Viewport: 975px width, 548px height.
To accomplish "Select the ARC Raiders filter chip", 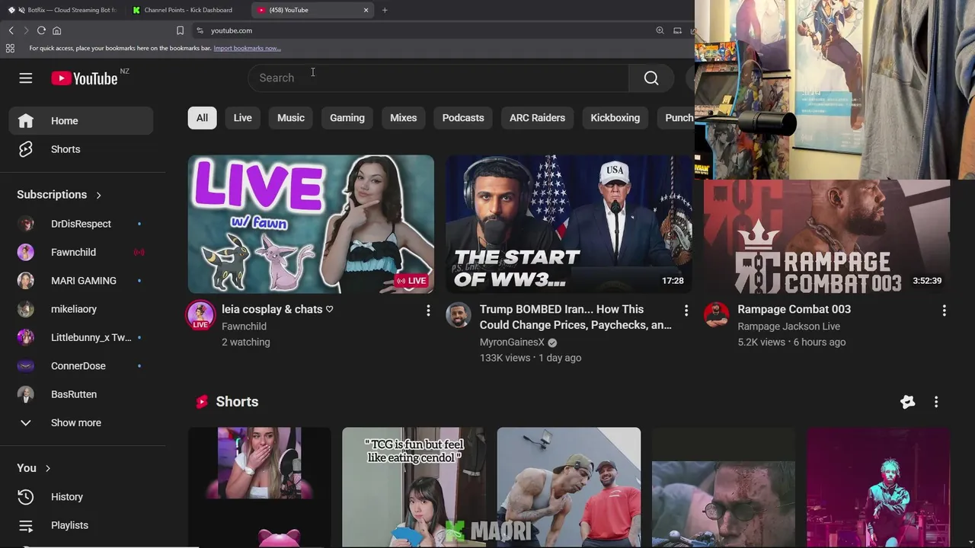I will tap(537, 118).
